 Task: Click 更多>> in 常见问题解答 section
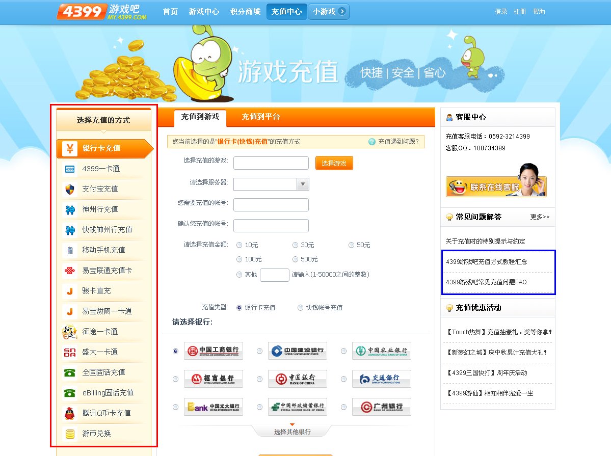(x=540, y=217)
